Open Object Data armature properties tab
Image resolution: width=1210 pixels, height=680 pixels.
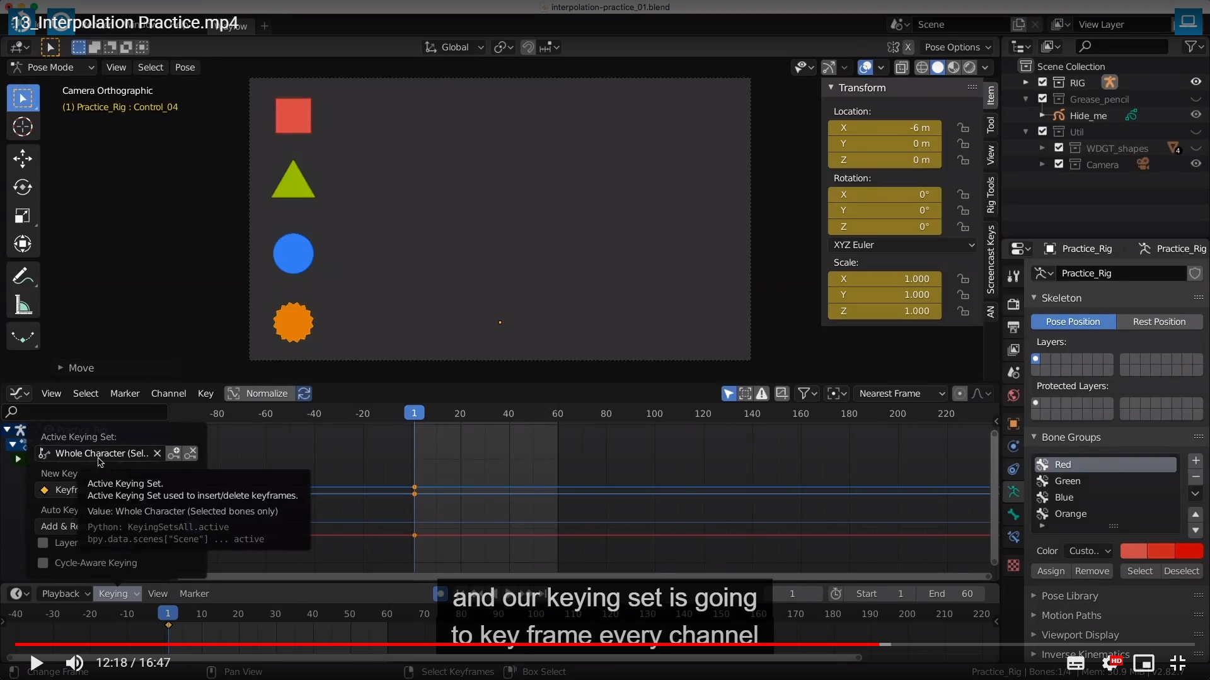[1013, 491]
